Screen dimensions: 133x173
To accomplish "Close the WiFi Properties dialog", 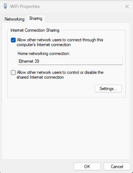I will click(127, 7).
